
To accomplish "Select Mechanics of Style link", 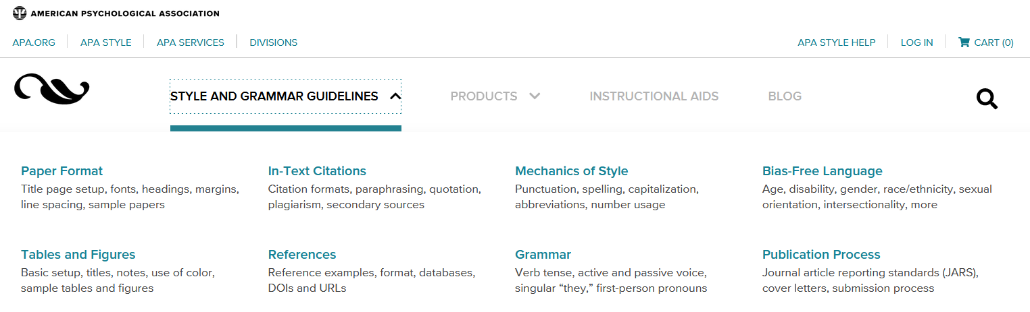I will click(571, 171).
